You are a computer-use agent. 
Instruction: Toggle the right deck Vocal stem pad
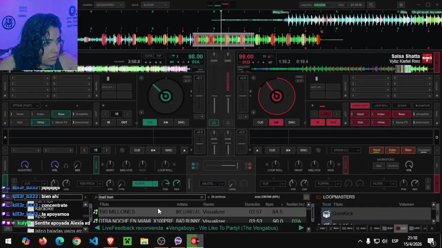click(x=360, y=114)
